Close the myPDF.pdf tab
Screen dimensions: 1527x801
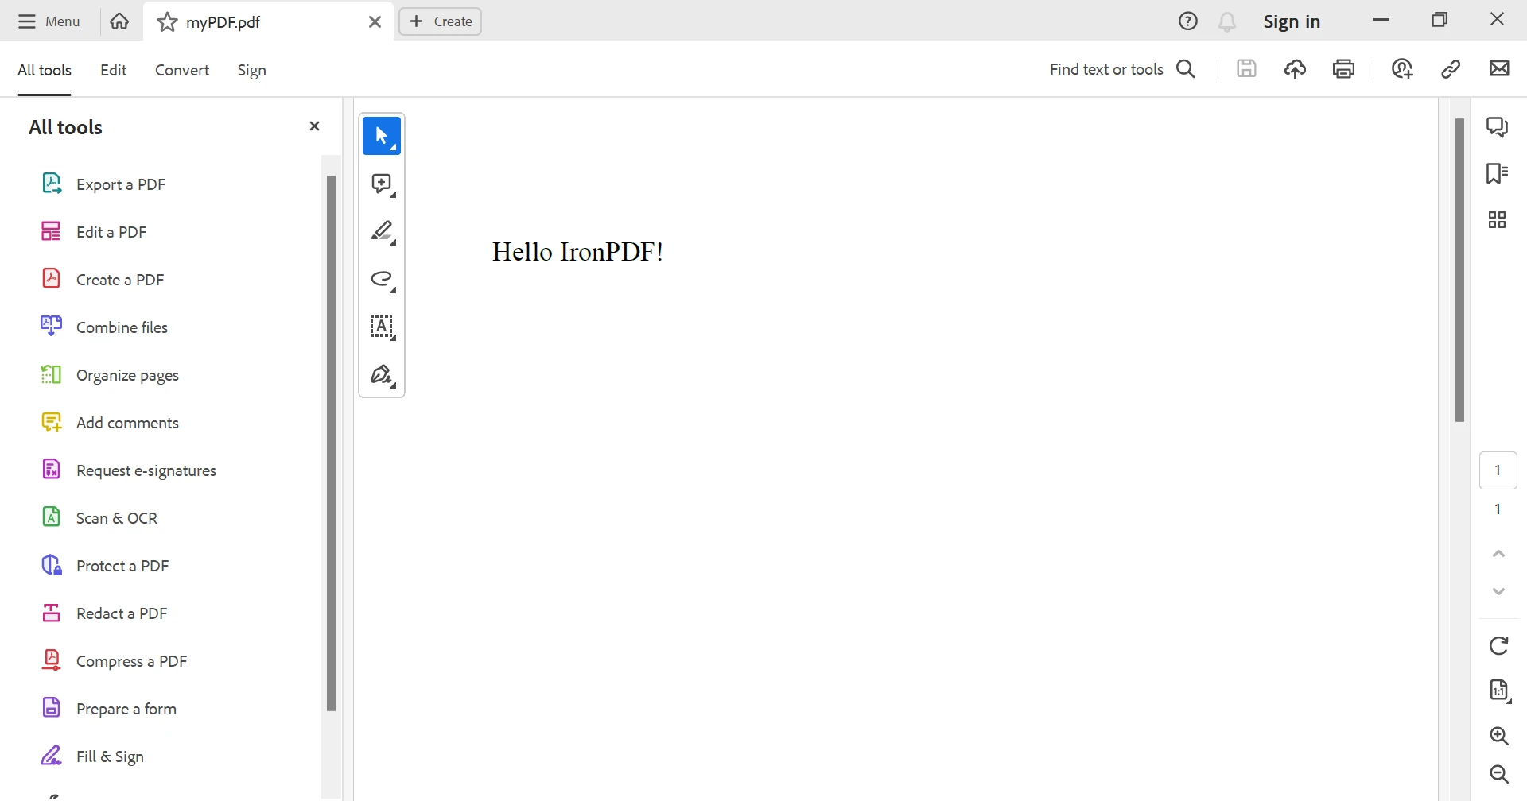coord(375,22)
